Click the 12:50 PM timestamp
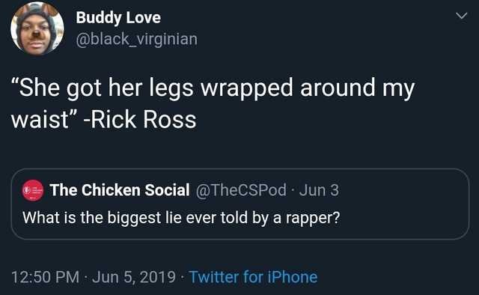This screenshot has width=479, height=295. coord(46,277)
